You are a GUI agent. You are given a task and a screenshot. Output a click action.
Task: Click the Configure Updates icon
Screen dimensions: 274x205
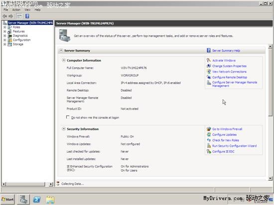coord(209,134)
